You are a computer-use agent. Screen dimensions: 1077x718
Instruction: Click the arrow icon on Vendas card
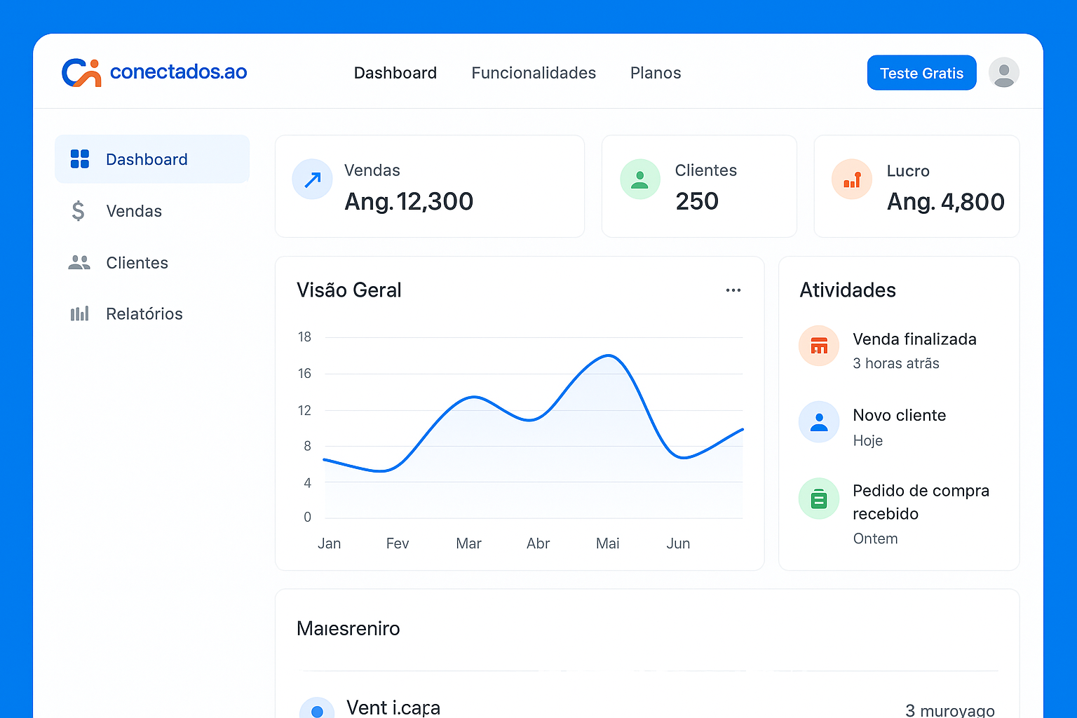coord(313,179)
